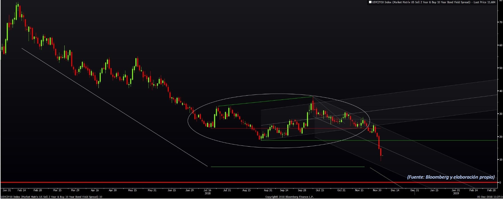
Task: Click the 'Jul 16' date axis label
Action: click(207, 190)
